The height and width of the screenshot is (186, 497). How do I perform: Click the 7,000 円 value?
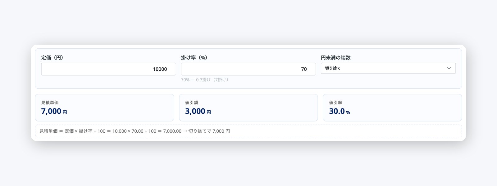54,111
